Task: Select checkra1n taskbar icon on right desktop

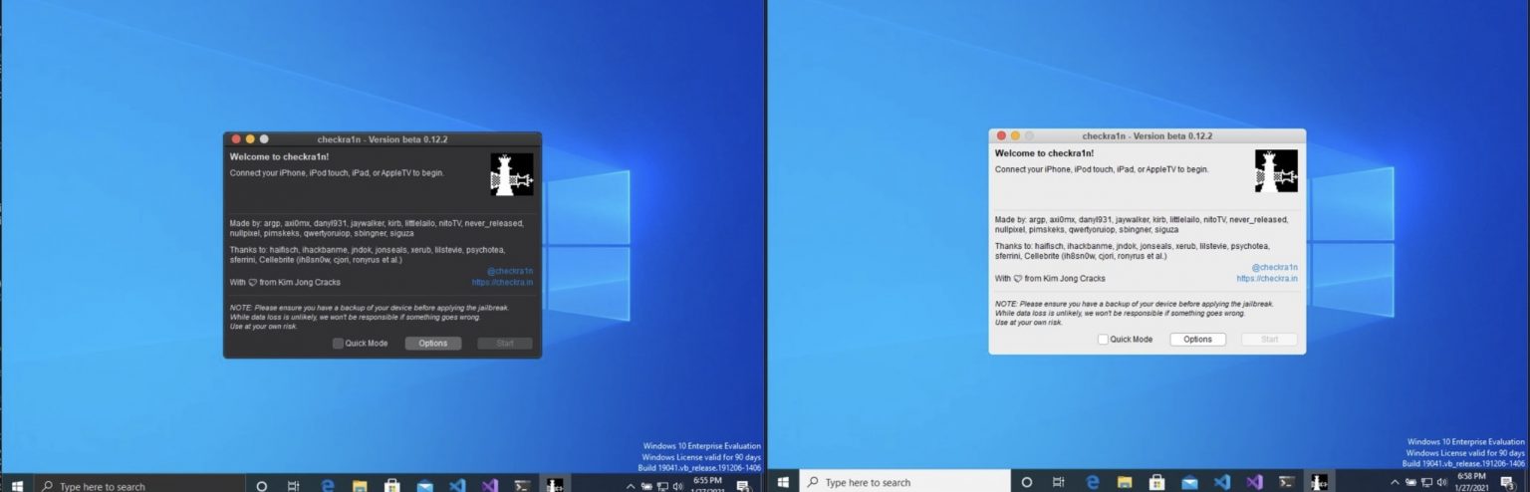Action: [1320, 482]
